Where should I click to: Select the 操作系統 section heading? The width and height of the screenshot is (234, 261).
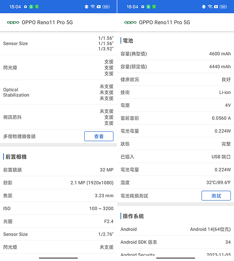(x=133, y=216)
